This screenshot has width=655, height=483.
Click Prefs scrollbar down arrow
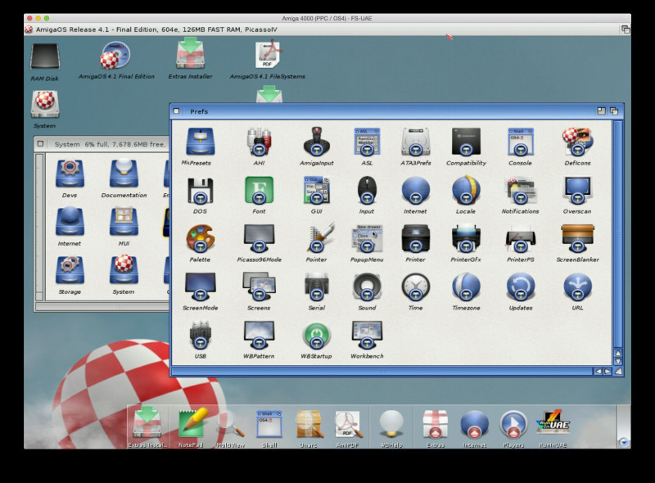pyautogui.click(x=618, y=361)
